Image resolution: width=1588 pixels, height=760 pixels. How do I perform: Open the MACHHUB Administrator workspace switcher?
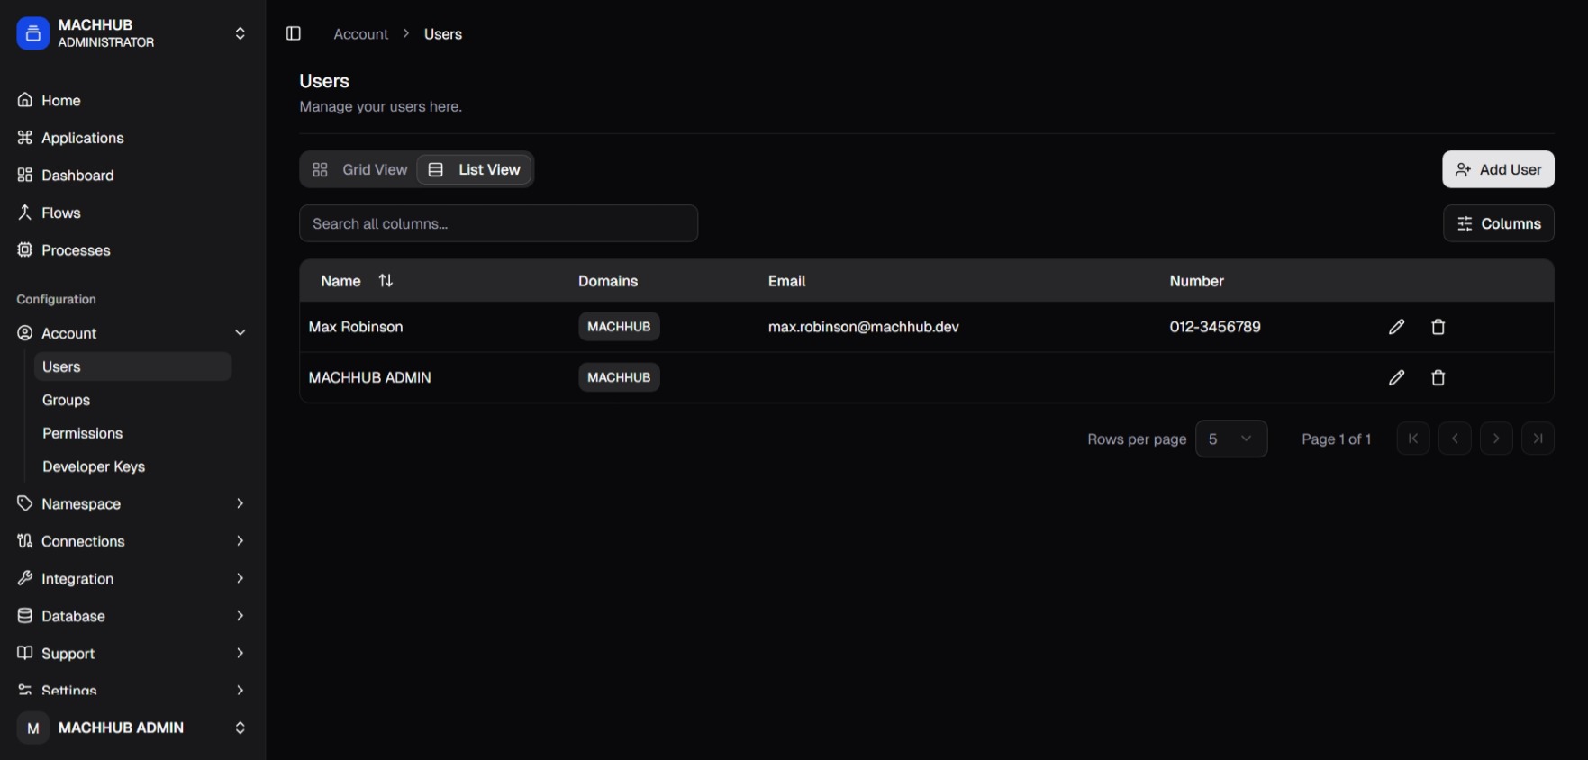pos(132,33)
